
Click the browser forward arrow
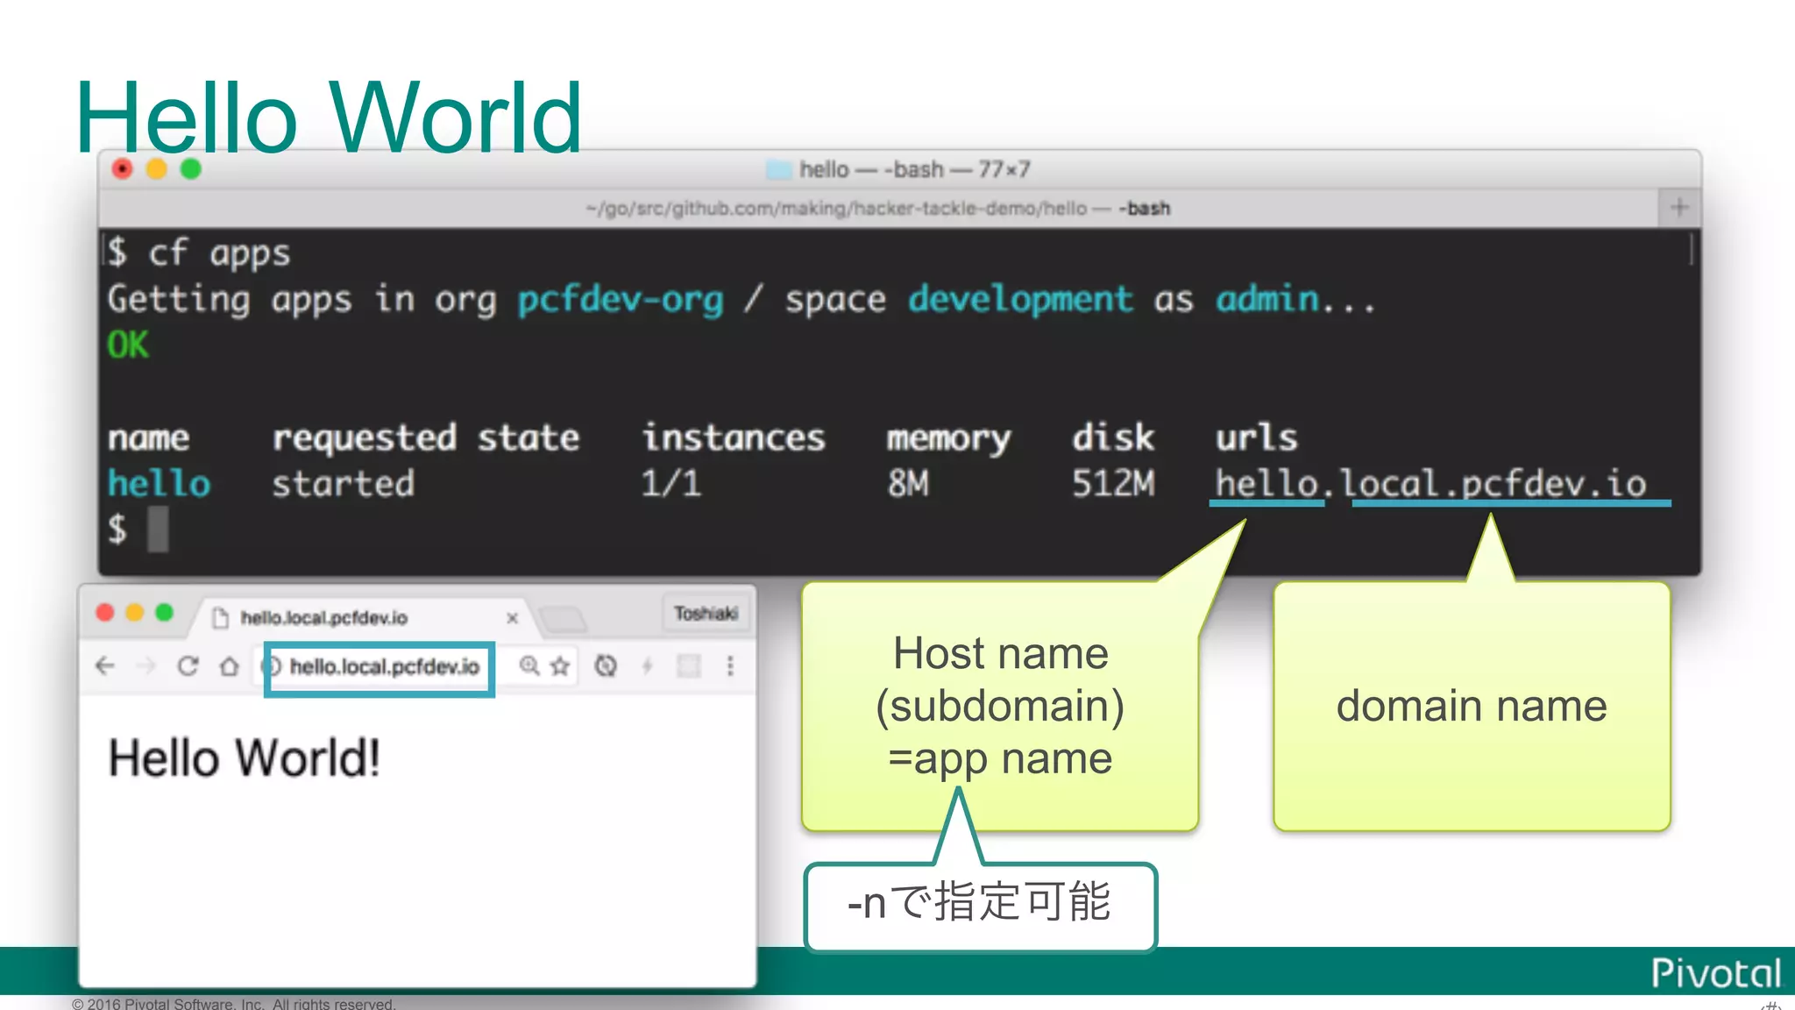(x=146, y=666)
